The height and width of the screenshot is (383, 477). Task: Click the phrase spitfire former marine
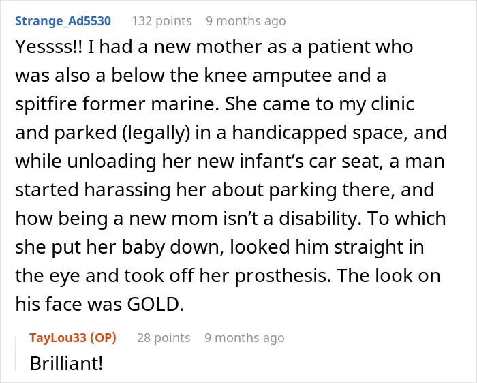tap(117, 104)
